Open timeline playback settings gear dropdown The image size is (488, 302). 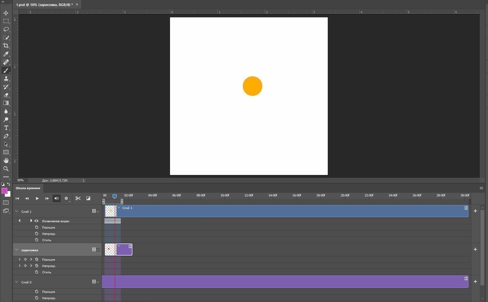67,198
